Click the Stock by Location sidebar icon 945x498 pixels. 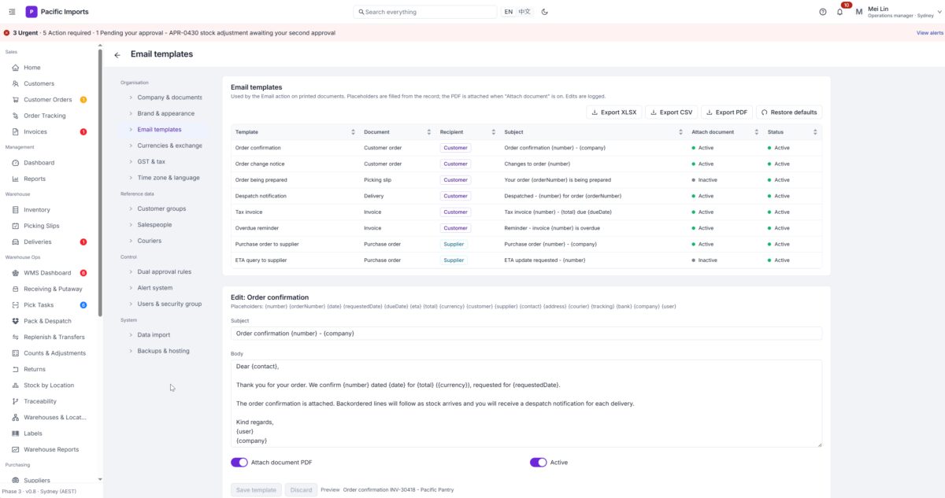coord(16,385)
